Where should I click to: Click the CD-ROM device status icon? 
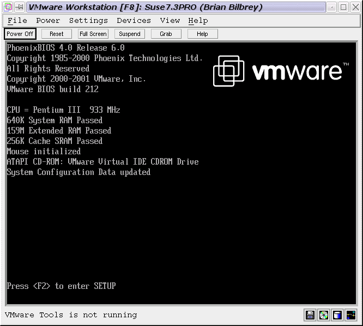pos(324,315)
